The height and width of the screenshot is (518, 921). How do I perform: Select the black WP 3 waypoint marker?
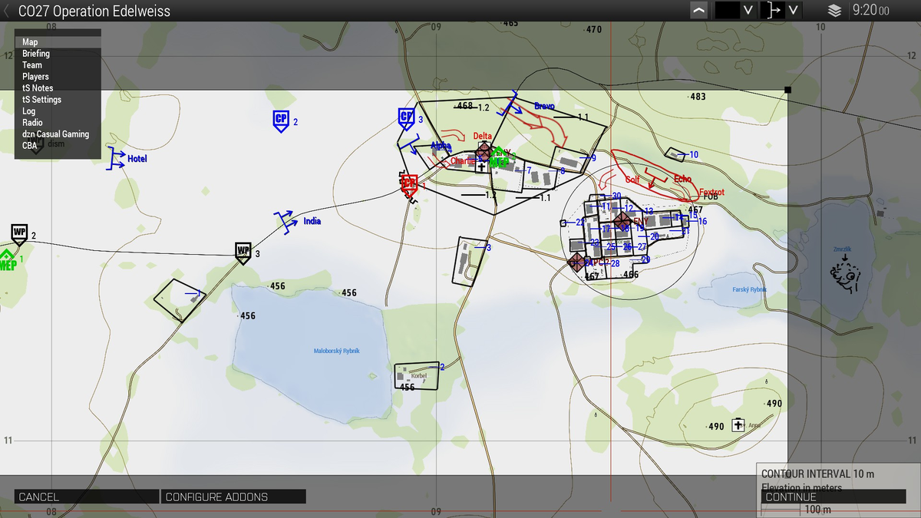[243, 252]
